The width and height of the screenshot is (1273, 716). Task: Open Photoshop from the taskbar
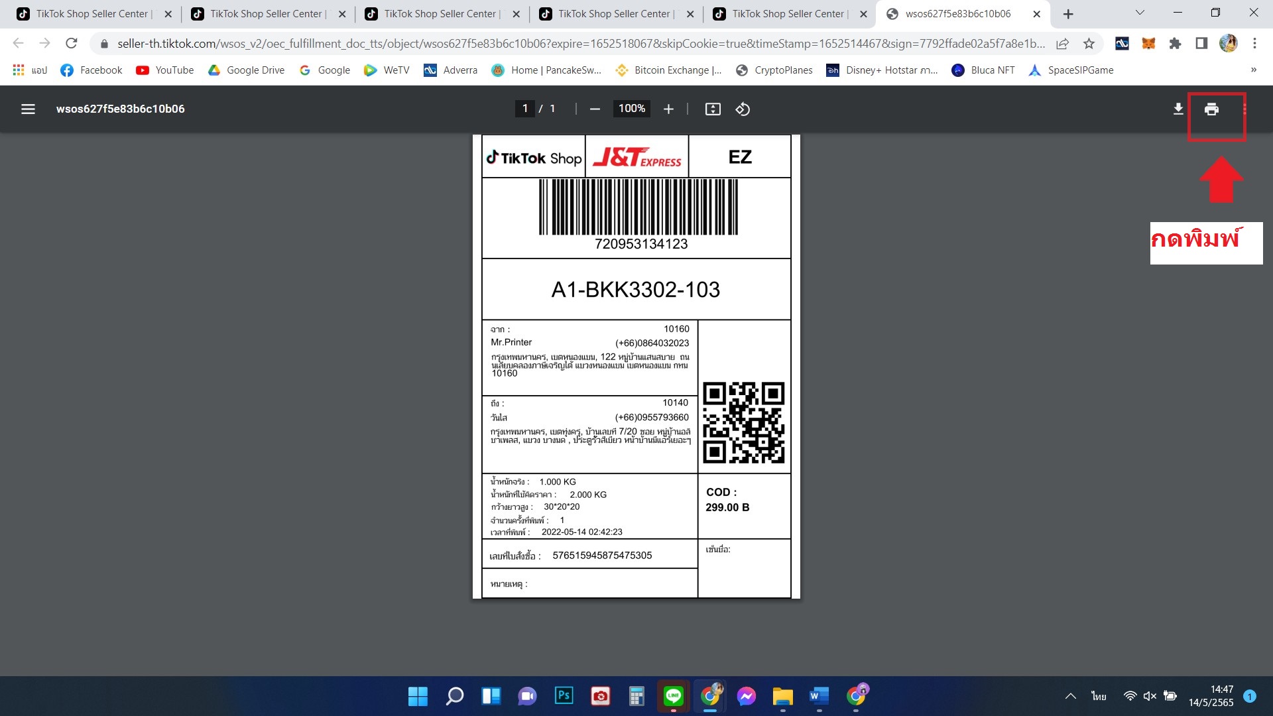(564, 696)
